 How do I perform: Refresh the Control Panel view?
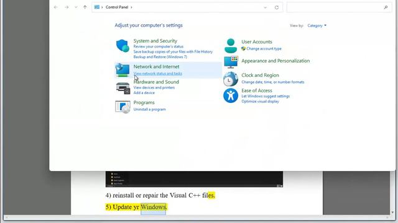pyautogui.click(x=277, y=7)
